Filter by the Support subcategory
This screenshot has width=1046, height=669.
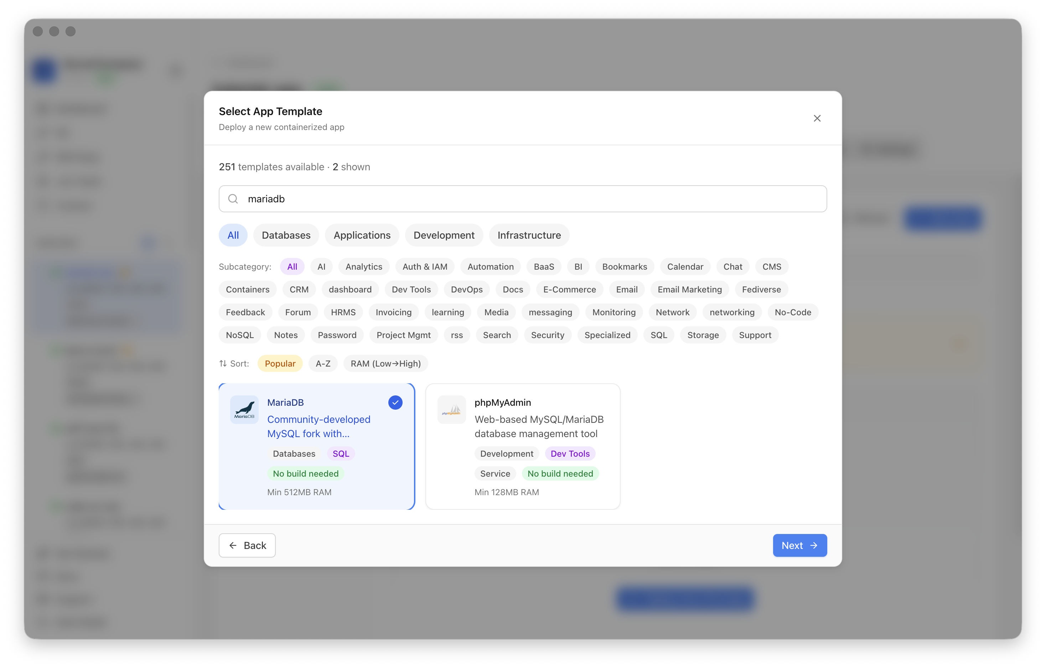tap(755, 335)
